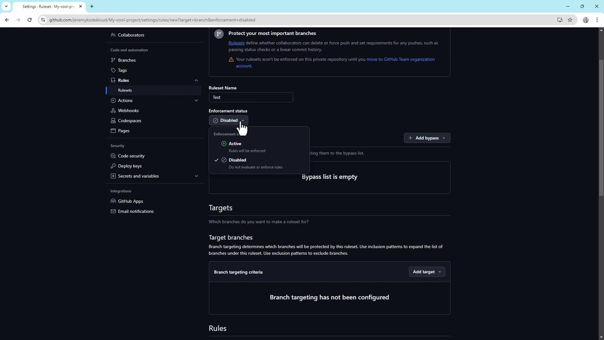View site information icon in address bar
This screenshot has height=340, width=604.
coord(43,20)
